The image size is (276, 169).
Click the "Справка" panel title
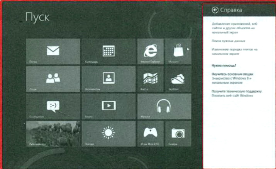[231, 10]
